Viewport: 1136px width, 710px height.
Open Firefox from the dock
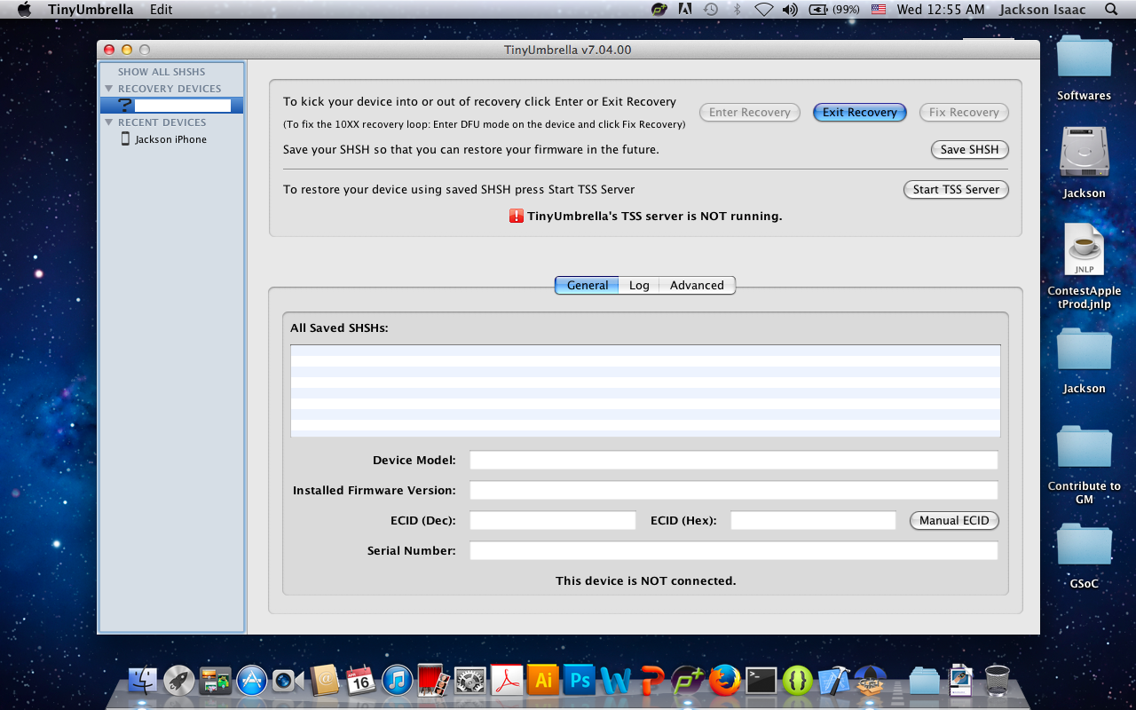click(x=724, y=681)
